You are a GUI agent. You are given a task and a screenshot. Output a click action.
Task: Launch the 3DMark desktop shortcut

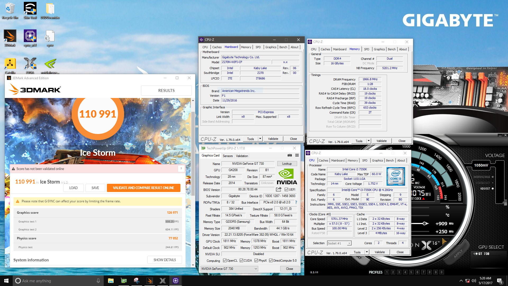click(10, 38)
